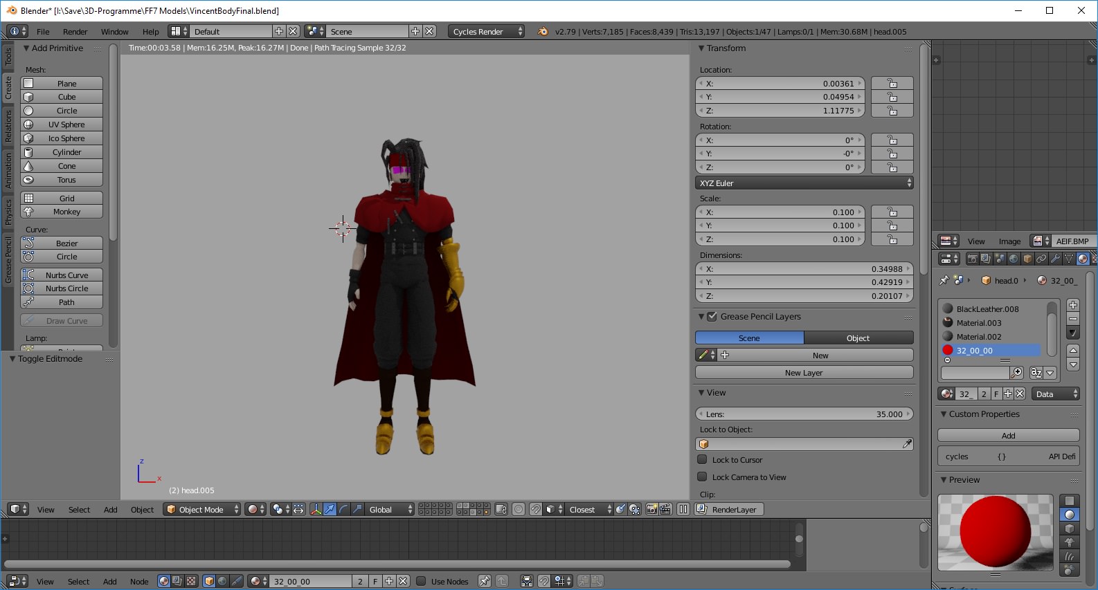Open the File menu
The width and height of the screenshot is (1098, 590).
[43, 32]
